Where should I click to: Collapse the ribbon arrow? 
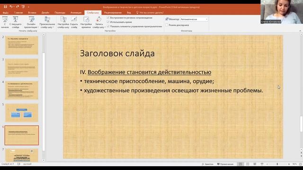[300, 31]
